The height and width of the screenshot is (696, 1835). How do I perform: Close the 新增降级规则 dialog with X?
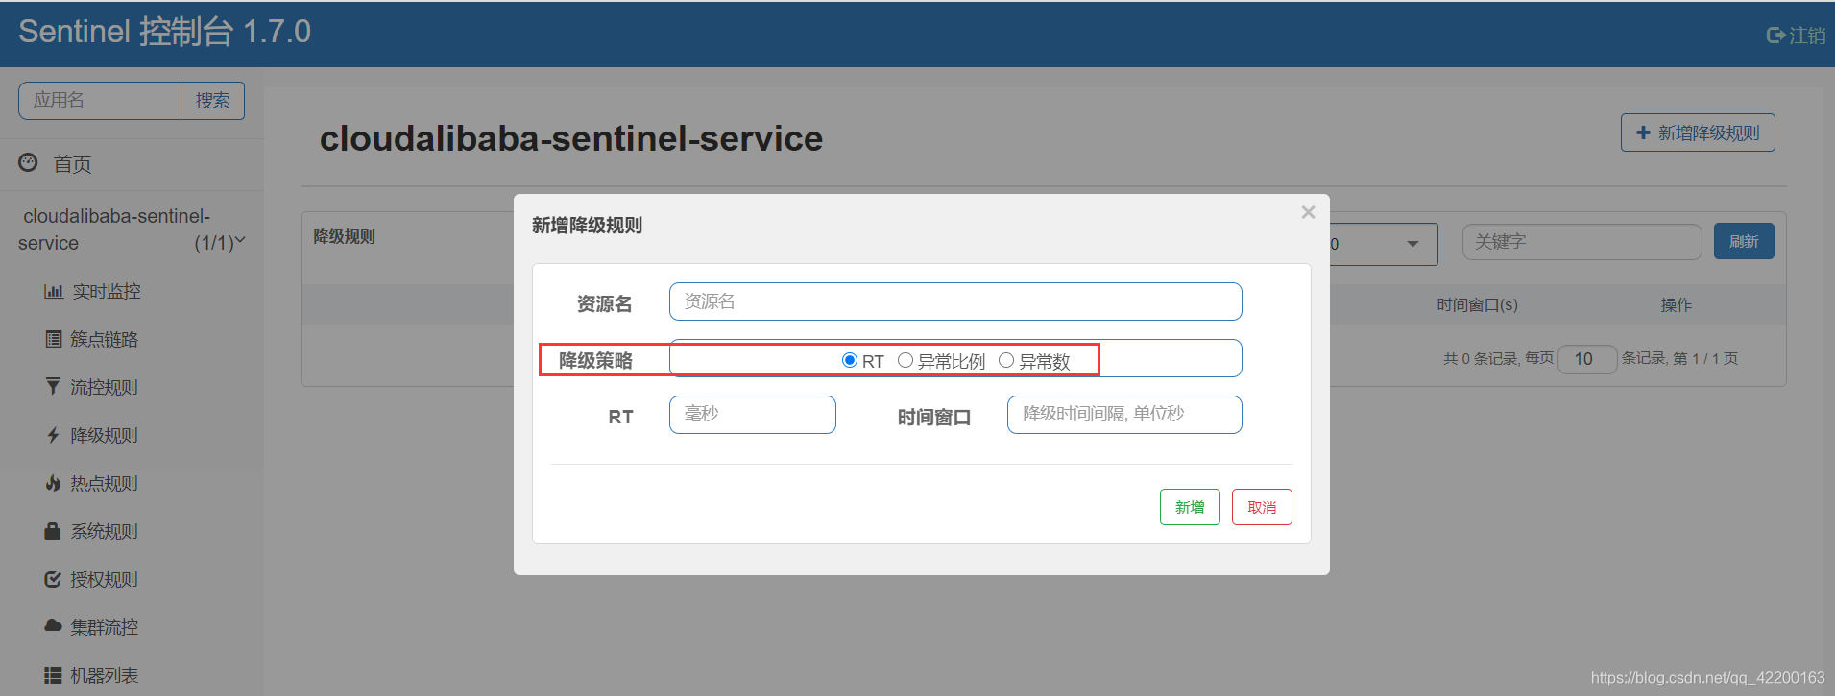coord(1308,212)
